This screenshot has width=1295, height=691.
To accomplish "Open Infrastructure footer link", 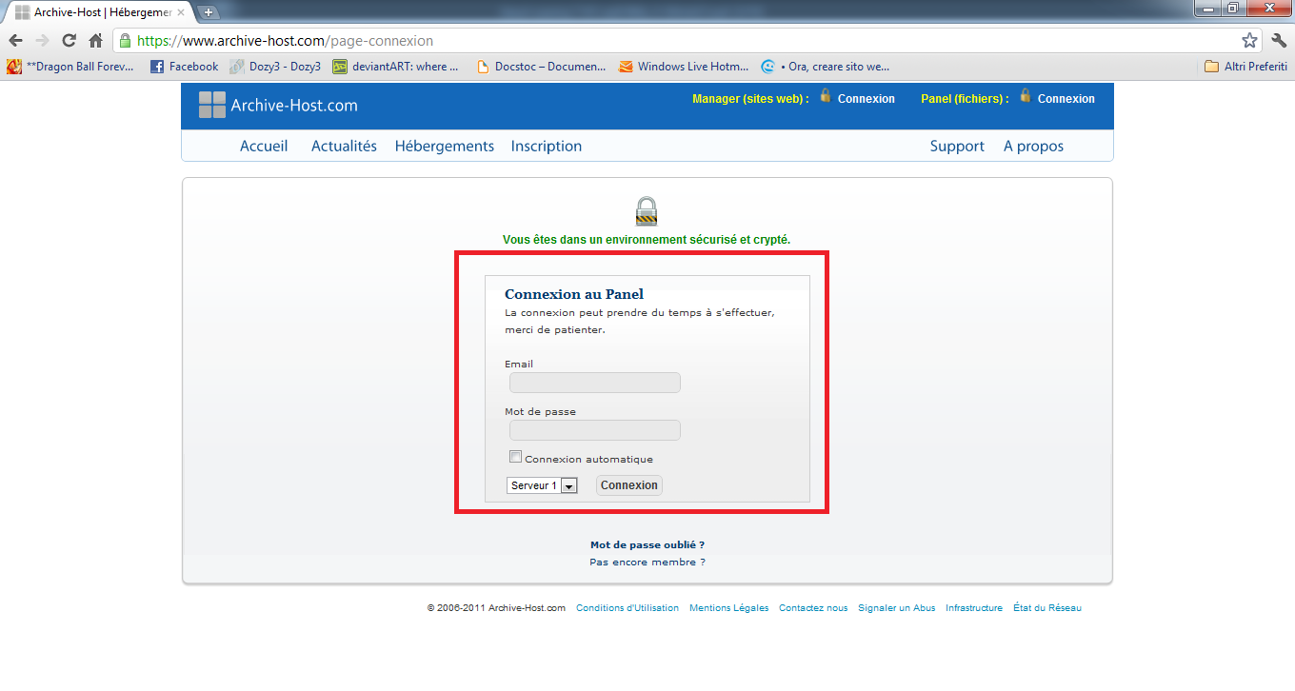I will pyautogui.click(x=974, y=608).
